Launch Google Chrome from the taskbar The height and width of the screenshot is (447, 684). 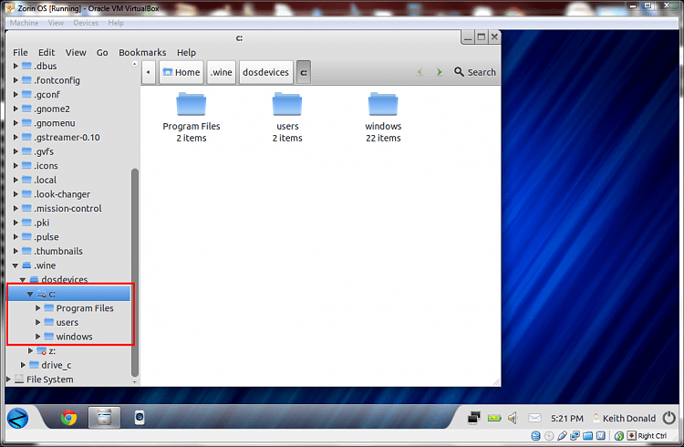[68, 418]
